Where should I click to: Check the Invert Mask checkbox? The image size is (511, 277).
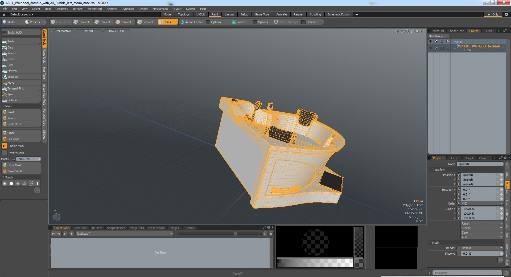pyautogui.click(x=5, y=153)
